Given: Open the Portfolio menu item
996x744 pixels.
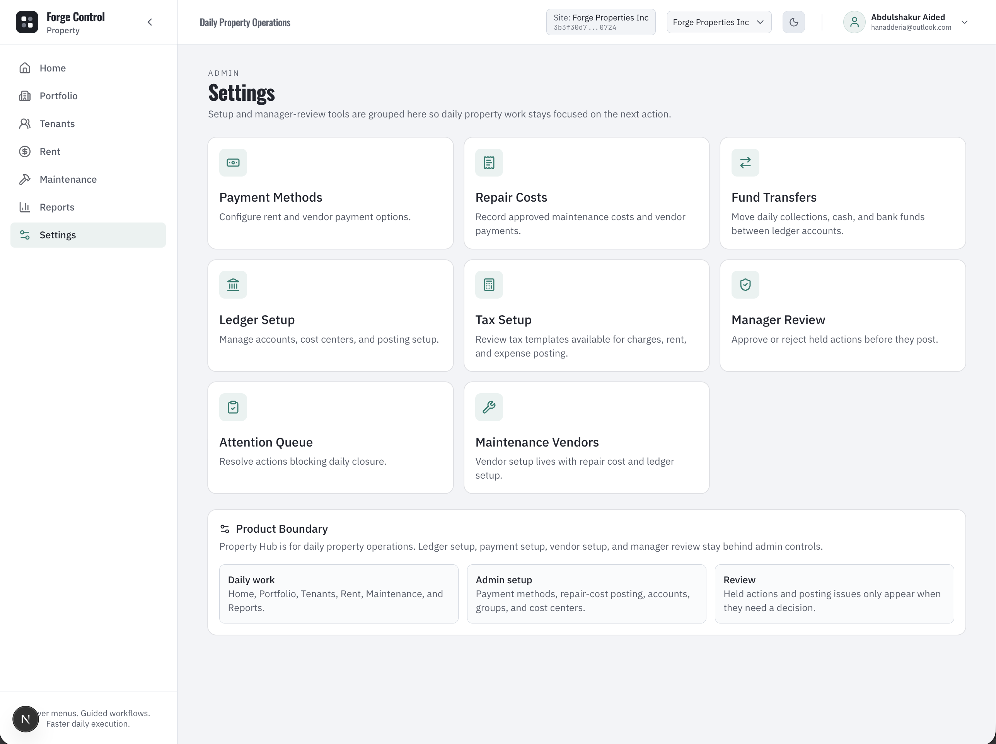Looking at the screenshot, I should tap(88, 96).
